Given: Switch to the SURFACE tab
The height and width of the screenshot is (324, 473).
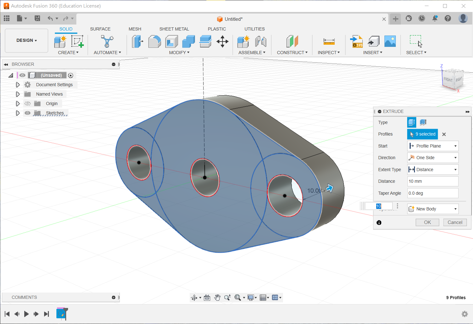Looking at the screenshot, I should tap(100, 29).
